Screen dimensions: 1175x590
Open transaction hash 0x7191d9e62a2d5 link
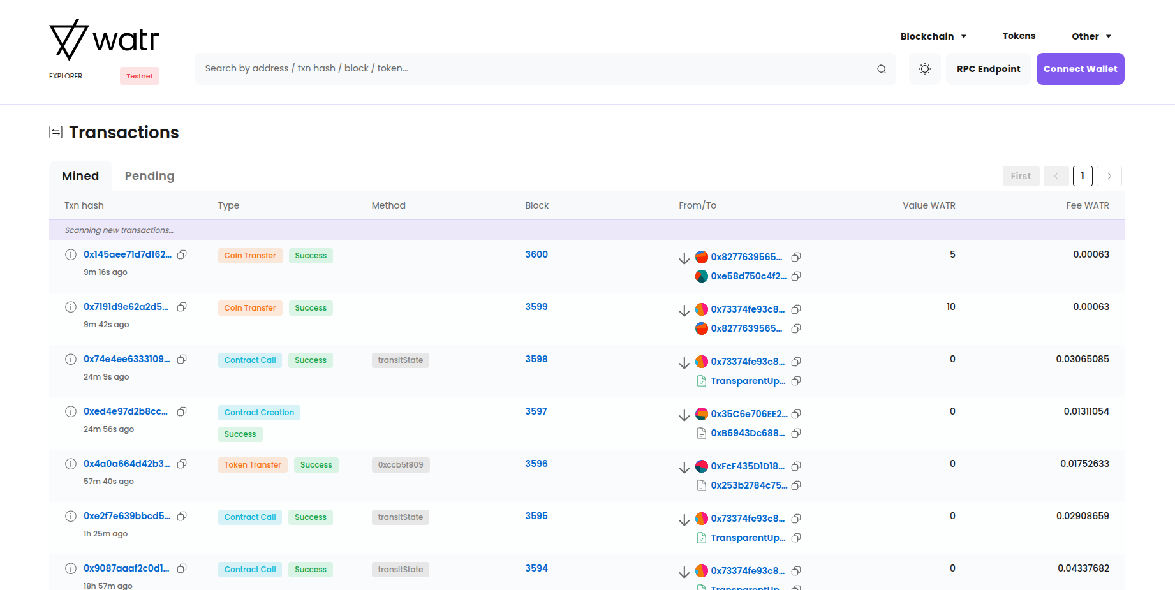[x=126, y=307]
